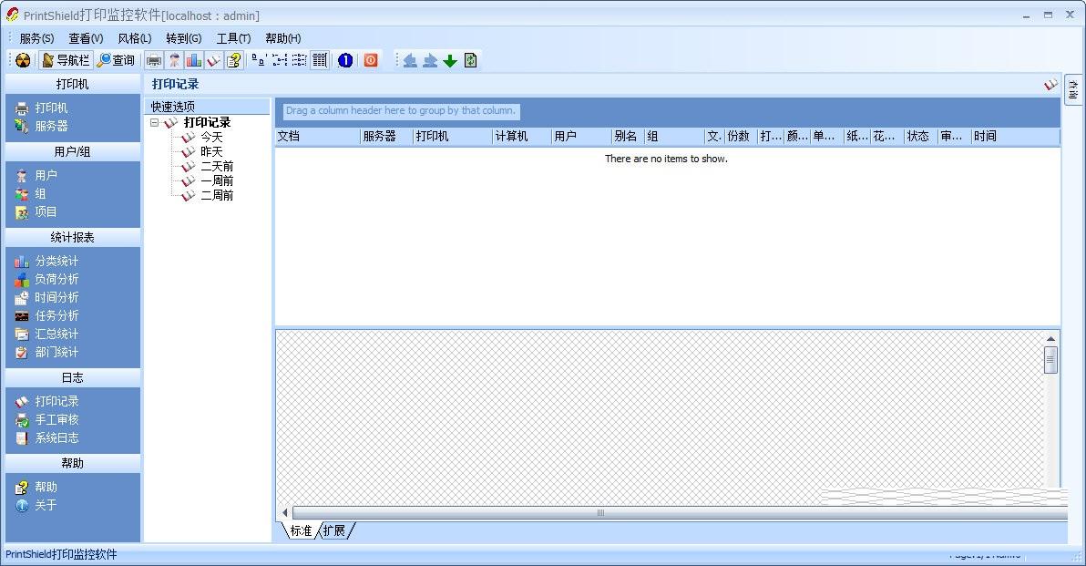
Task: Switch to the 扩展 tab
Action: 334,530
